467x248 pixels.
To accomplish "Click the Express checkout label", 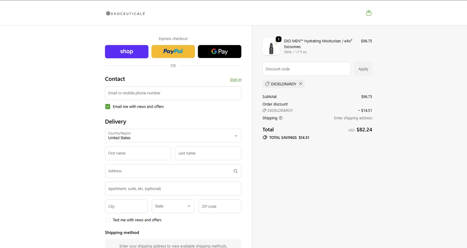I will [173, 39].
